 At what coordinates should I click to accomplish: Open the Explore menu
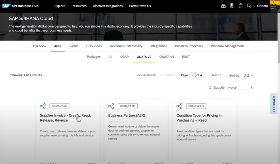[60, 6]
